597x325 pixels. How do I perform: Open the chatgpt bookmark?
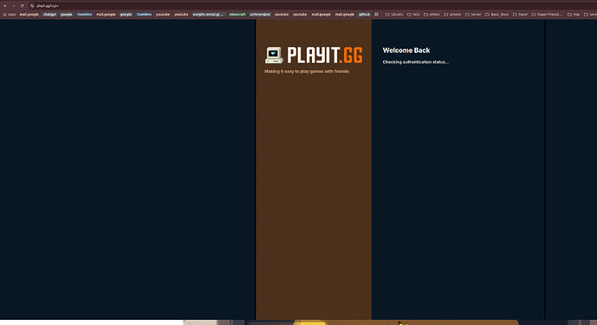click(x=49, y=15)
